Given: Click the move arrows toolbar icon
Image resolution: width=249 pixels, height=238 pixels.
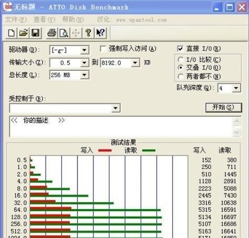Looking at the screenshot, I should point(76,33).
